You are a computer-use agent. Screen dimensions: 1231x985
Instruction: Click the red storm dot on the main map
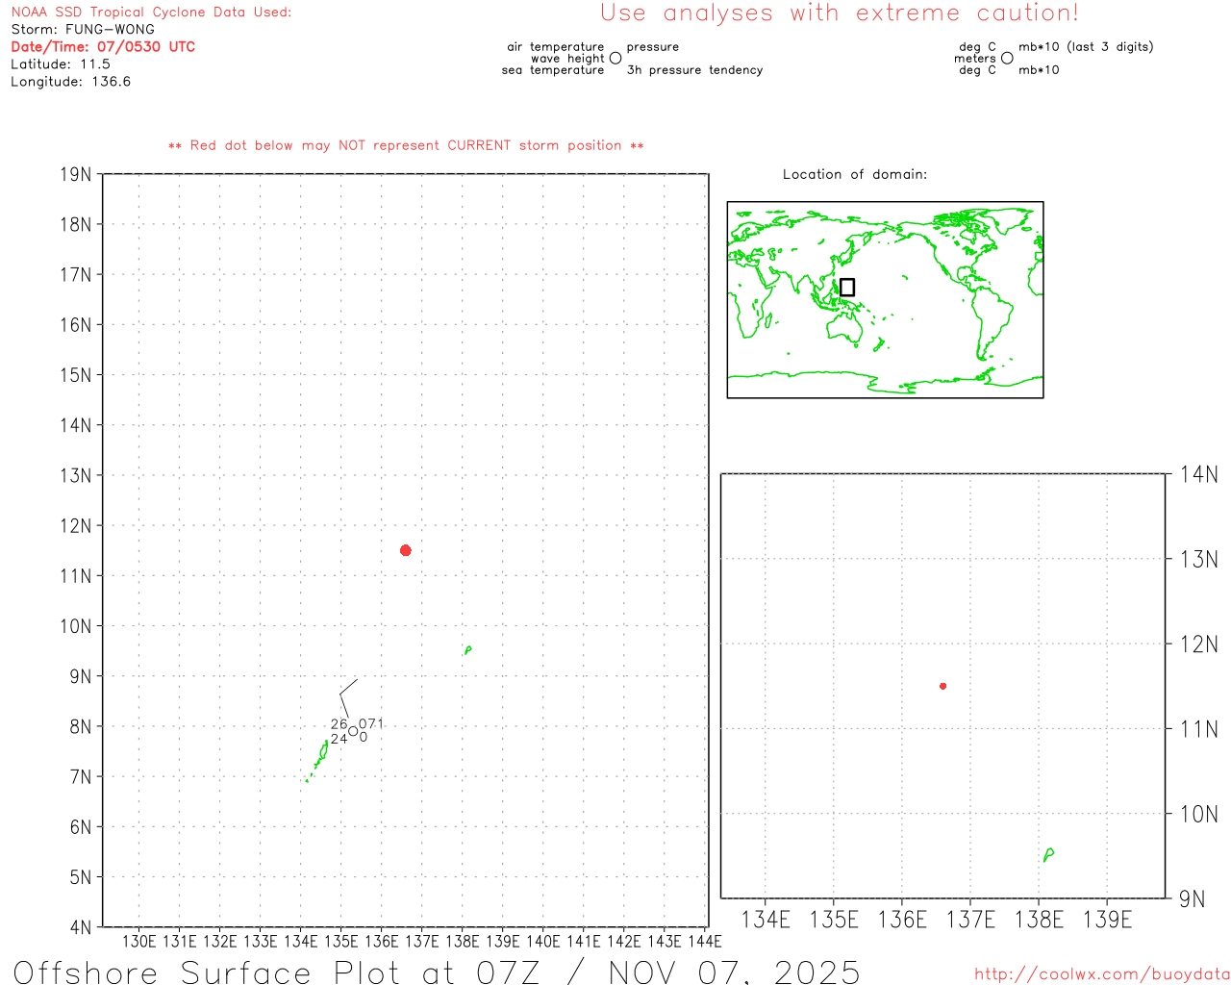click(x=405, y=550)
